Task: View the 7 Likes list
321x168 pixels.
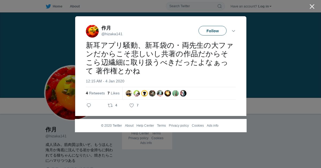Action: (x=113, y=93)
